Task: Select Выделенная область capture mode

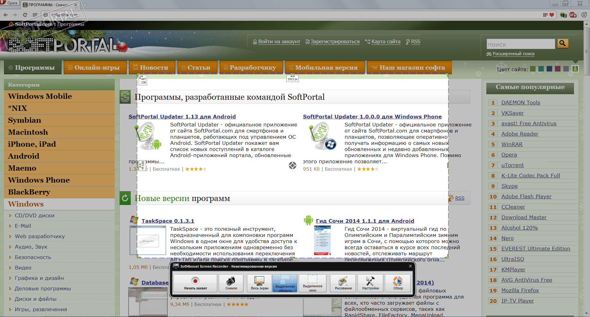Action: [x=285, y=283]
